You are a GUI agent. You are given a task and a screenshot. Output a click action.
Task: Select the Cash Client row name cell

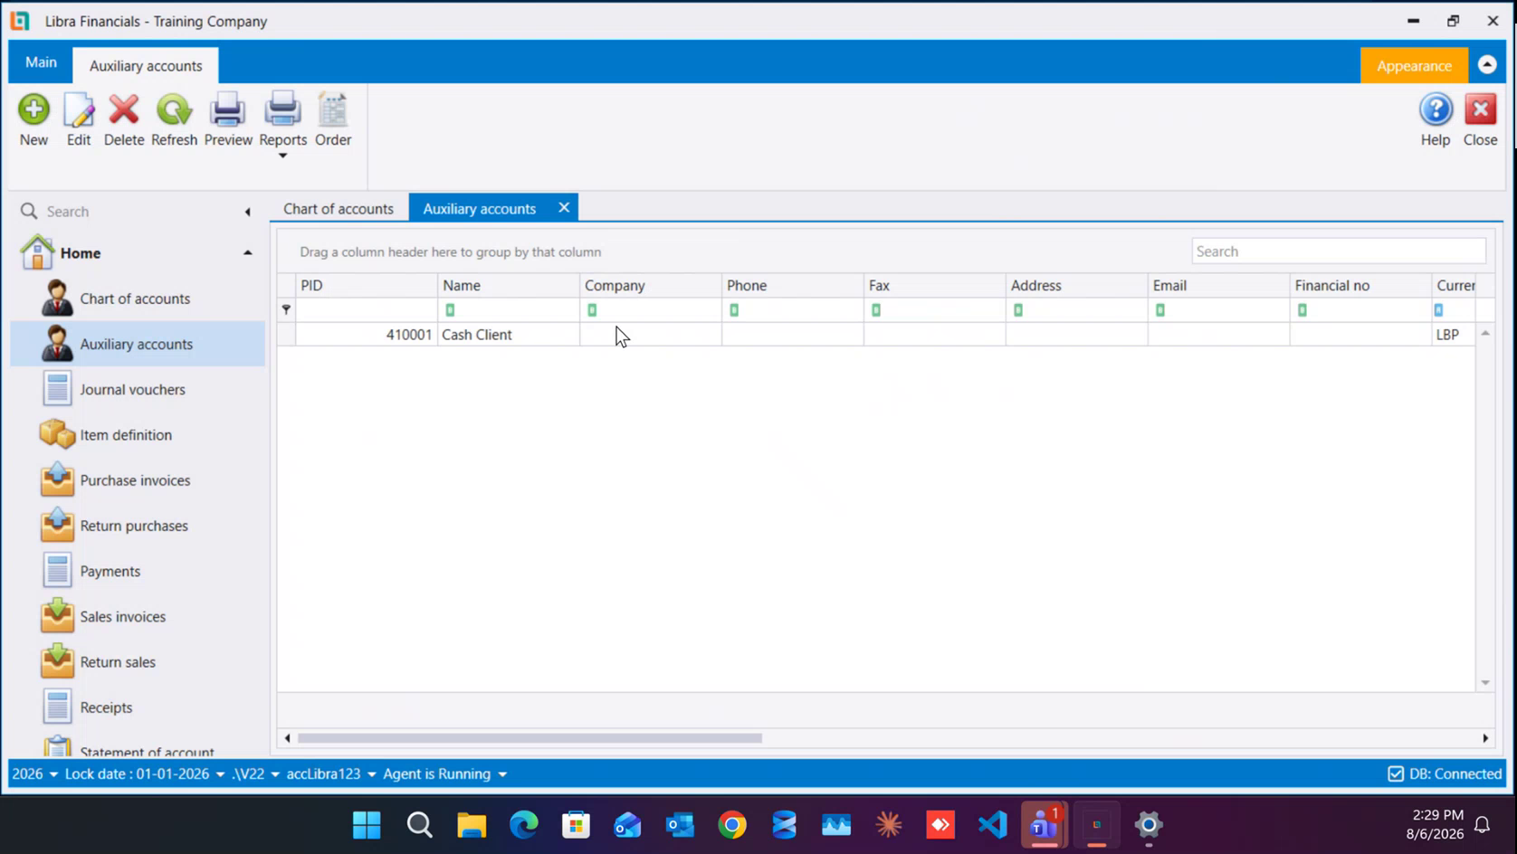tap(509, 335)
